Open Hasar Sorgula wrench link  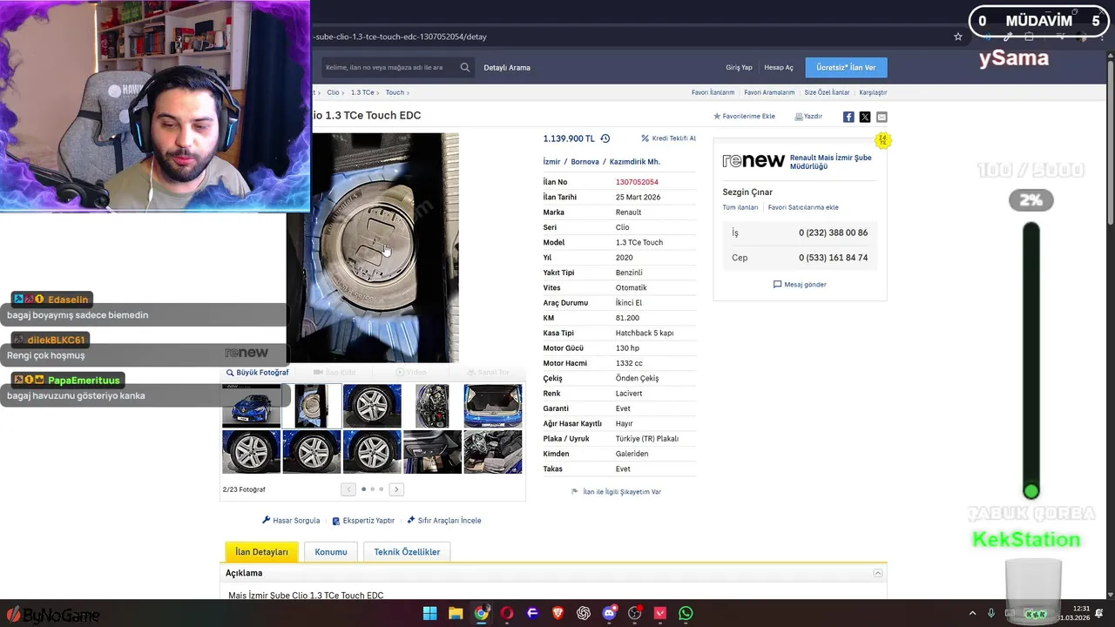point(291,521)
